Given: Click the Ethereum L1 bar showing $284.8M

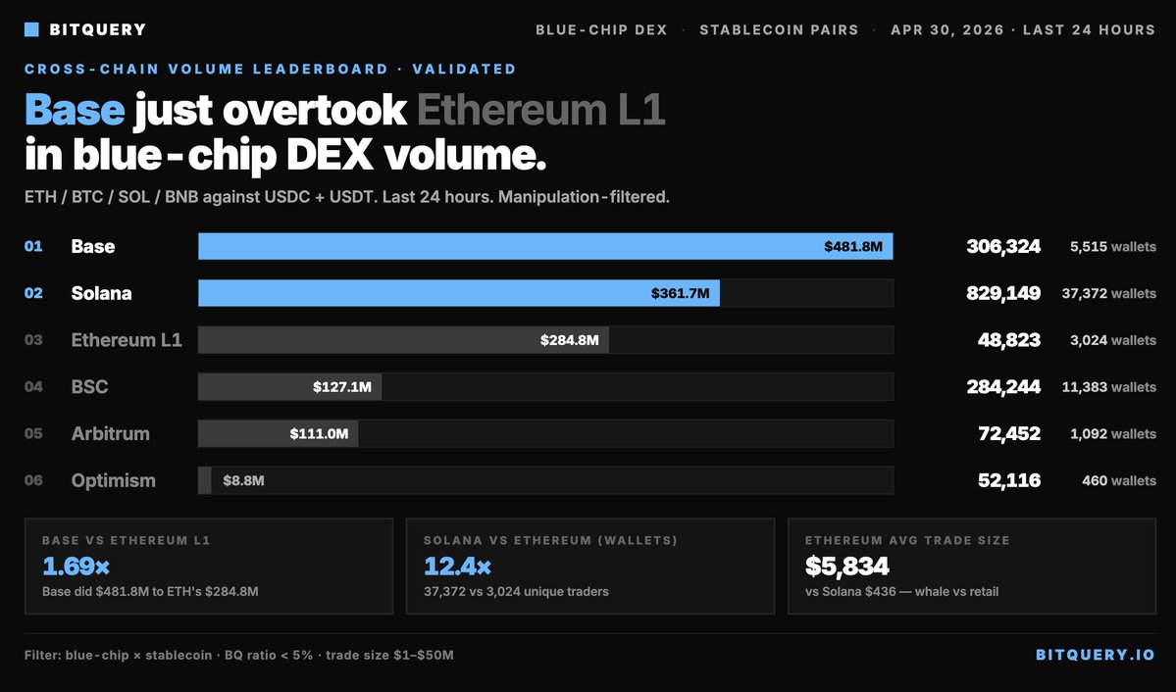Looking at the screenshot, I should coord(403,339).
